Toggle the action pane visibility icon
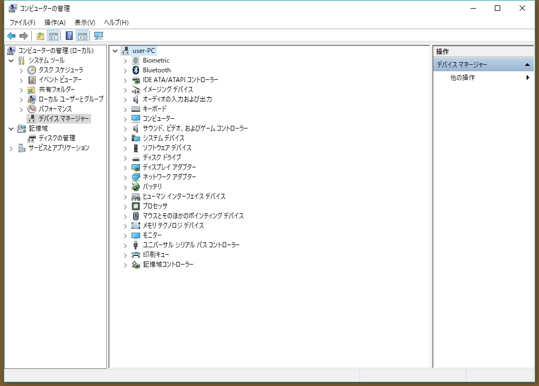 [82, 36]
